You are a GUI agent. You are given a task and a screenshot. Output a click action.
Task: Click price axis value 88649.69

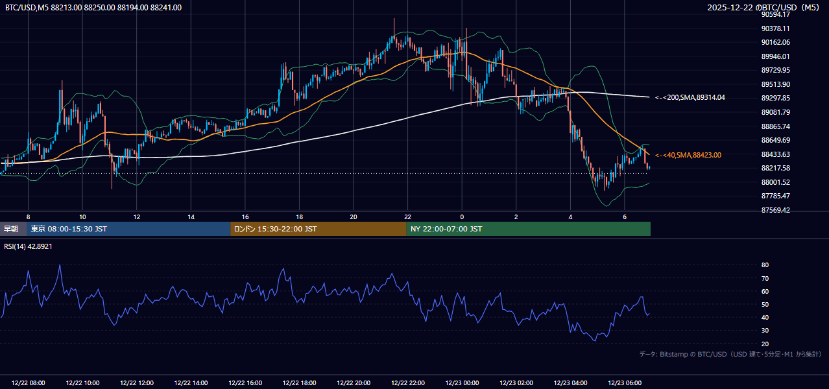click(x=775, y=140)
